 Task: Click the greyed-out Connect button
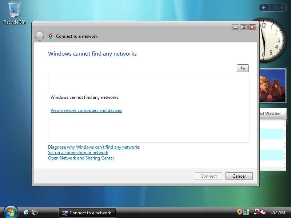point(208,176)
